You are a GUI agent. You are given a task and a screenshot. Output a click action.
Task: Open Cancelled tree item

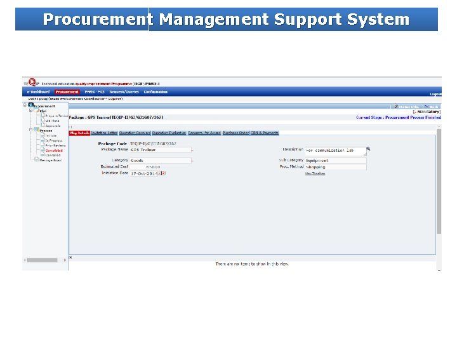(x=53, y=156)
